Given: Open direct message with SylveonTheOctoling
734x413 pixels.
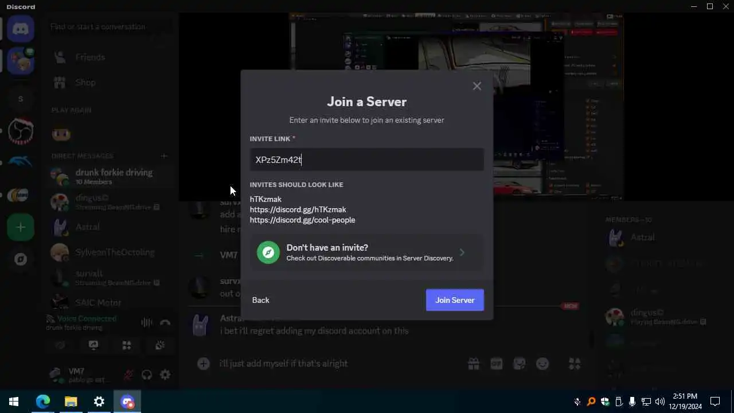Looking at the screenshot, I should (x=110, y=252).
